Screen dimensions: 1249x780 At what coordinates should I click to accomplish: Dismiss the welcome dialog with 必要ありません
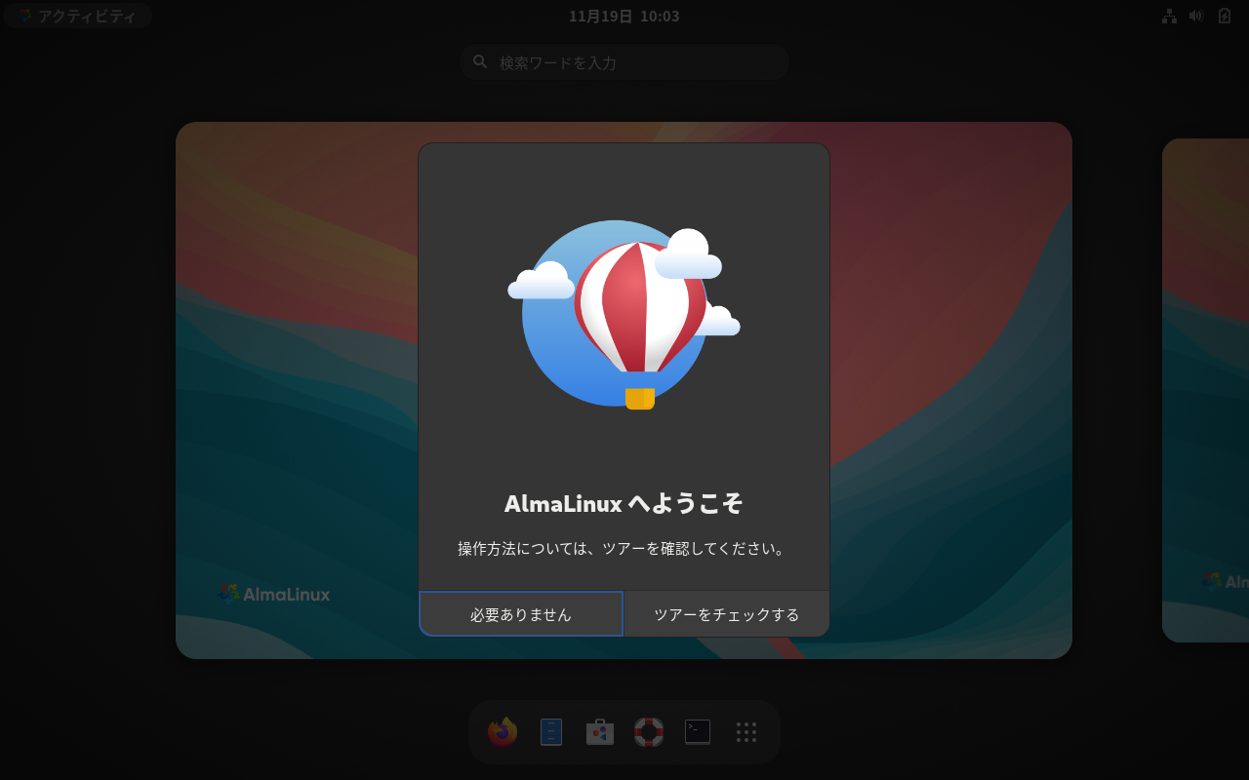(520, 613)
